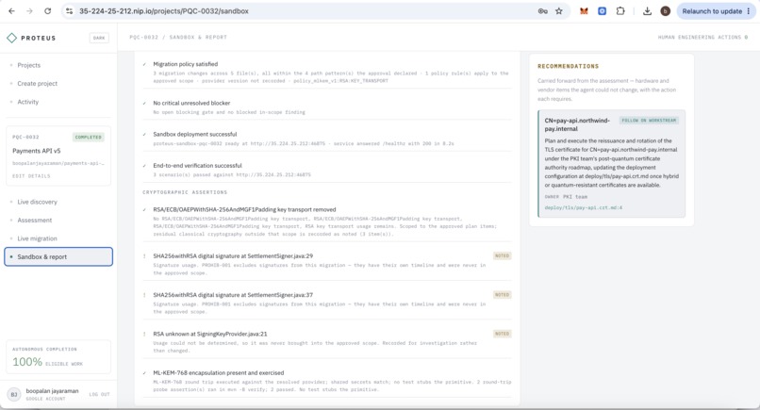Click warning mark beside SettlementSigner.java:29
This screenshot has height=410, width=760.
[144, 255]
